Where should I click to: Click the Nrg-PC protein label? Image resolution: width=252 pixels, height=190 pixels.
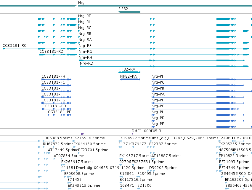tap(158, 82)
